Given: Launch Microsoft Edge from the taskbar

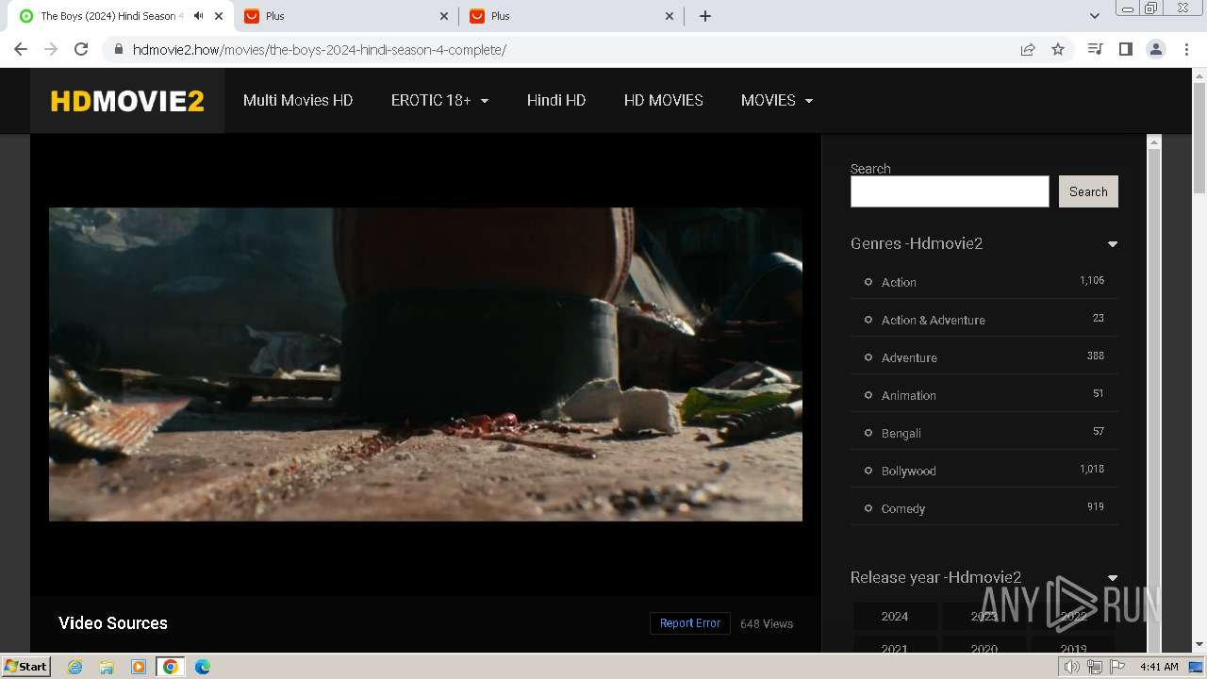Looking at the screenshot, I should coord(203,667).
